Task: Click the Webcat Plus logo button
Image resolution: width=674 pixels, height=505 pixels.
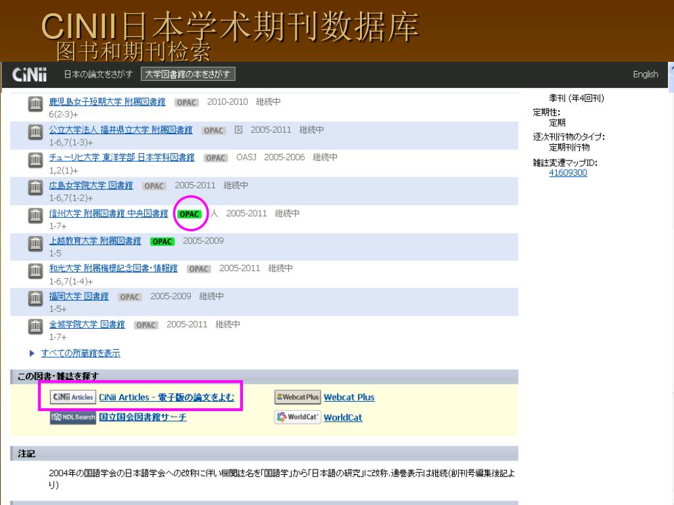Action: (x=298, y=397)
